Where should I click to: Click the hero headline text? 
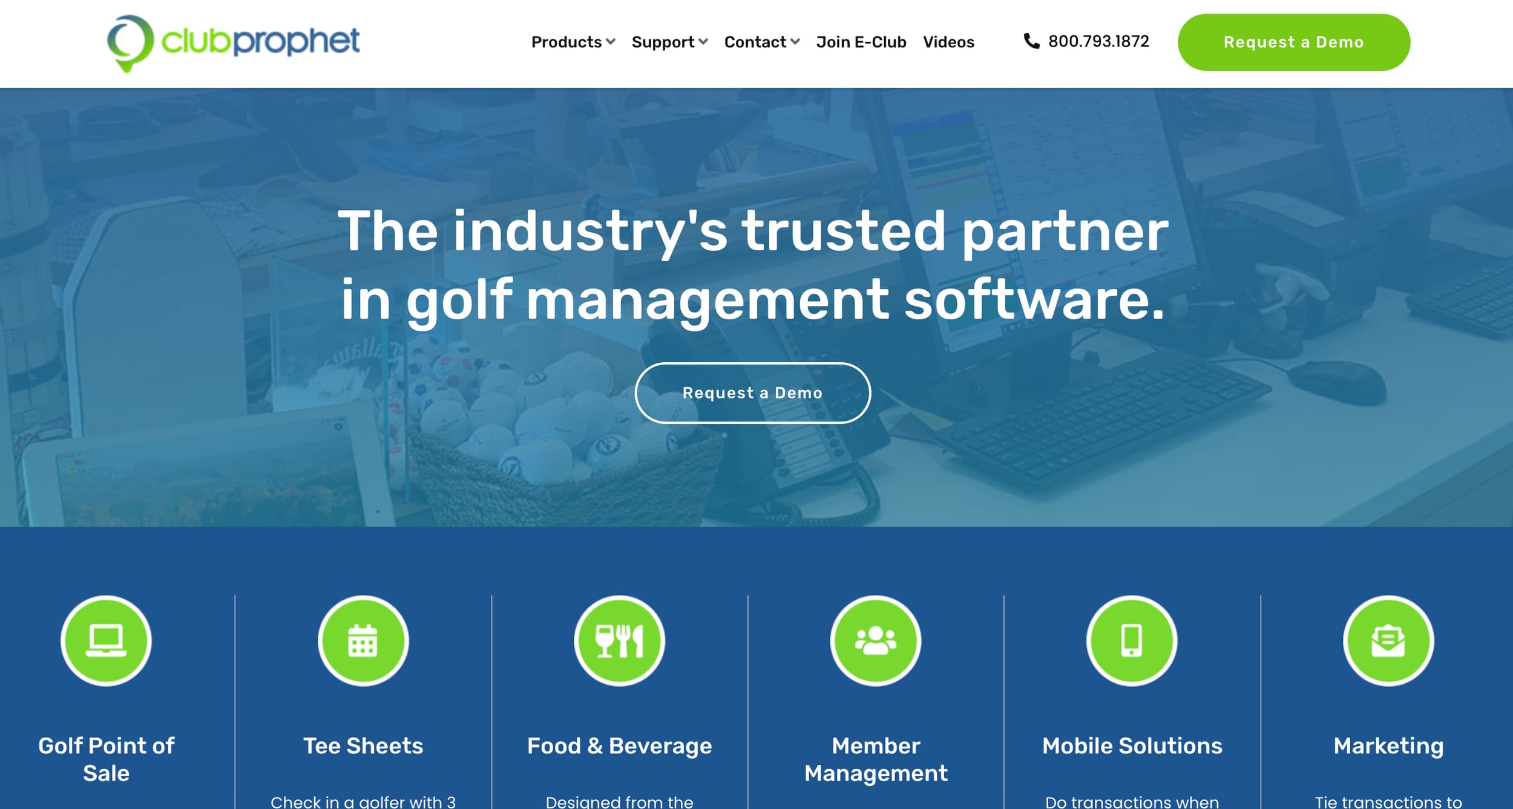tap(753, 265)
